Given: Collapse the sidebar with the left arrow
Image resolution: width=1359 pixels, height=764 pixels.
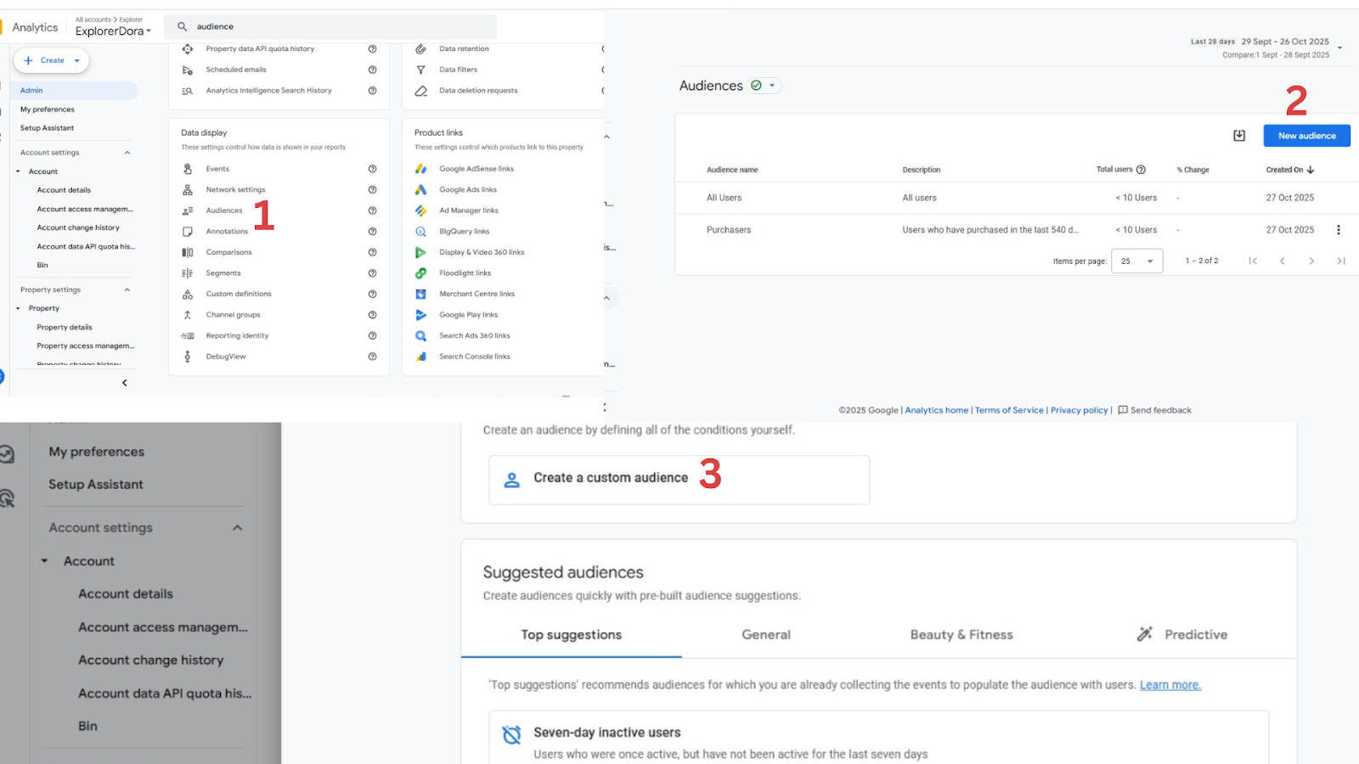Looking at the screenshot, I should (x=125, y=383).
